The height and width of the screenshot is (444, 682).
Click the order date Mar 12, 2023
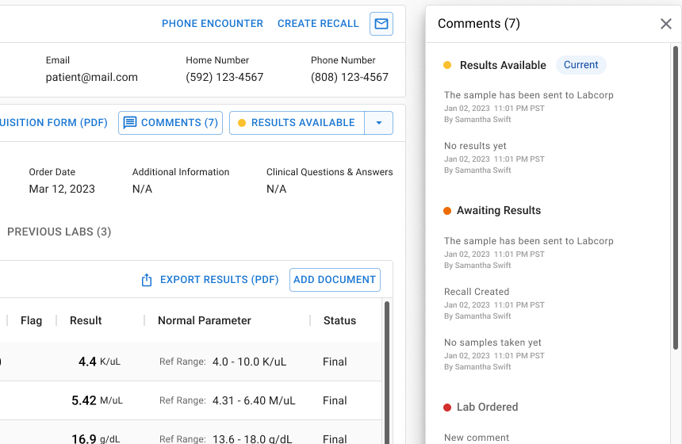tap(62, 189)
